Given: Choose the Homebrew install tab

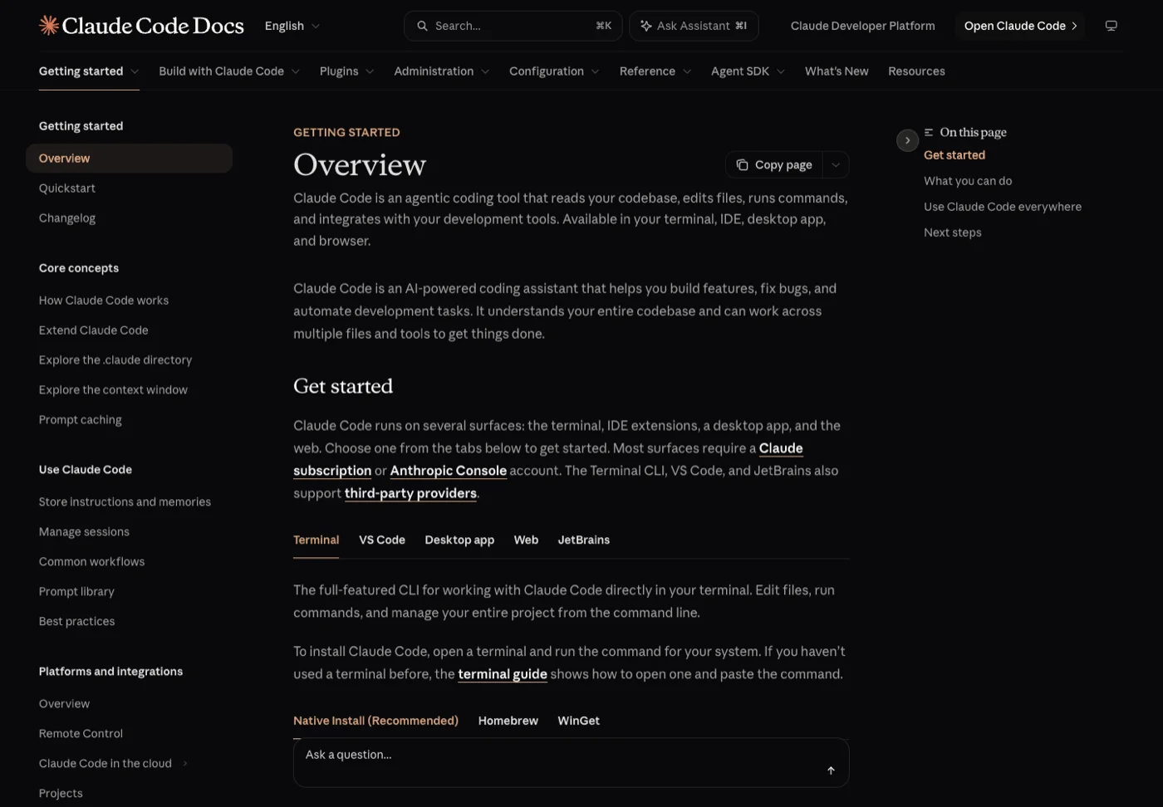Looking at the screenshot, I should coord(508,721).
